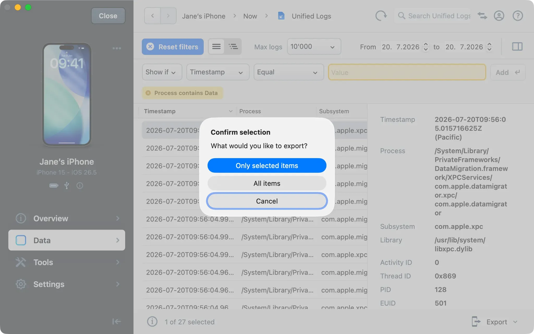Image resolution: width=534 pixels, height=334 pixels.
Task: Toggle the detail side panel
Action: pos(517,47)
